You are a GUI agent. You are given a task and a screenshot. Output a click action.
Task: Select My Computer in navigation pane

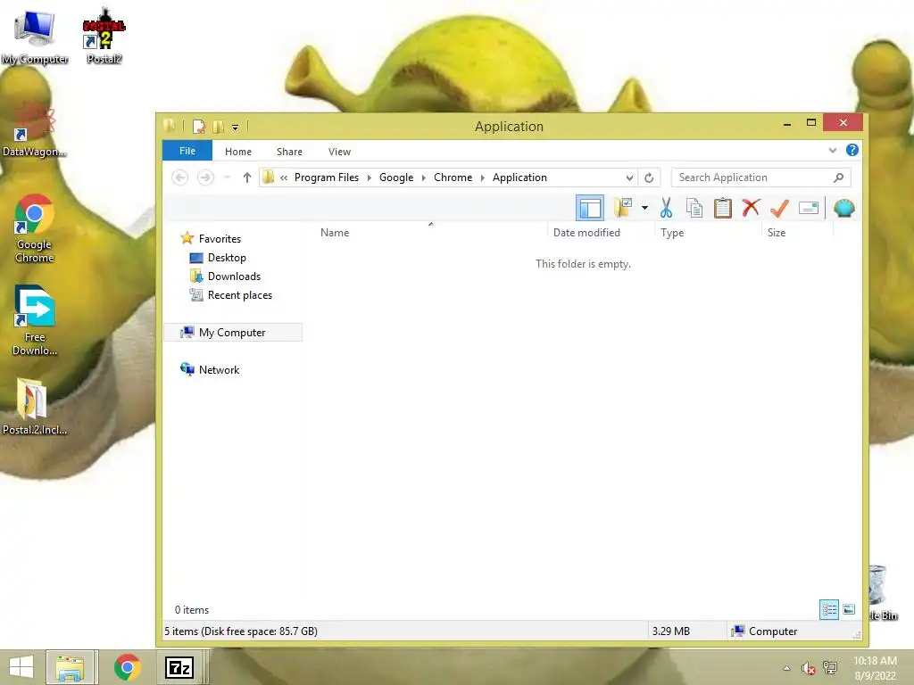tap(233, 332)
